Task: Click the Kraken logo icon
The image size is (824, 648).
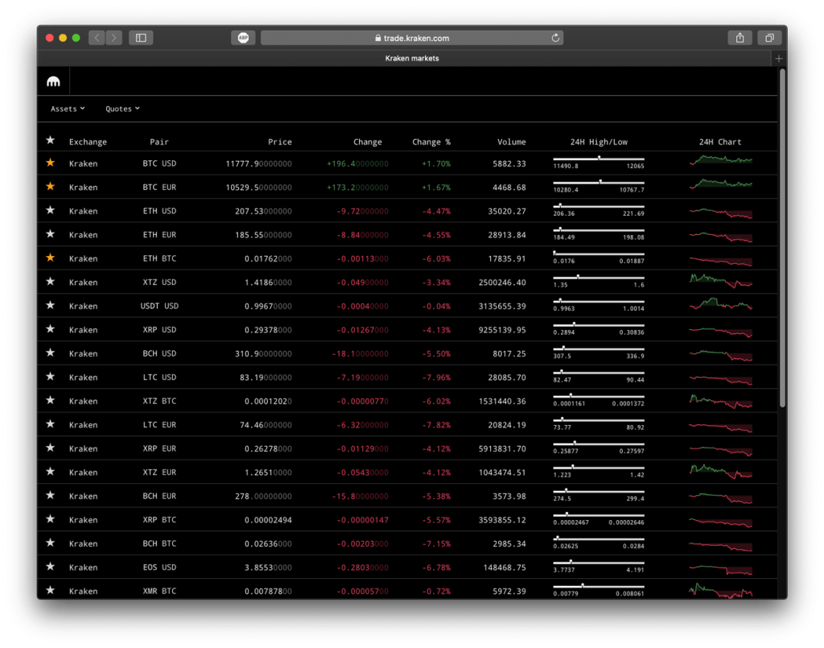Action: pyautogui.click(x=54, y=81)
